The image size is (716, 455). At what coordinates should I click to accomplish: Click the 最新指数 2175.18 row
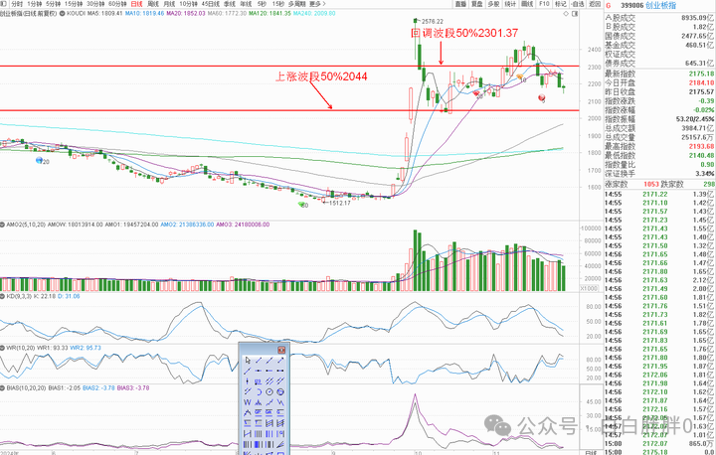(659, 74)
